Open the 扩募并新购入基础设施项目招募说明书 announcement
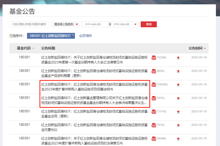The image size is (220, 146). (94, 87)
